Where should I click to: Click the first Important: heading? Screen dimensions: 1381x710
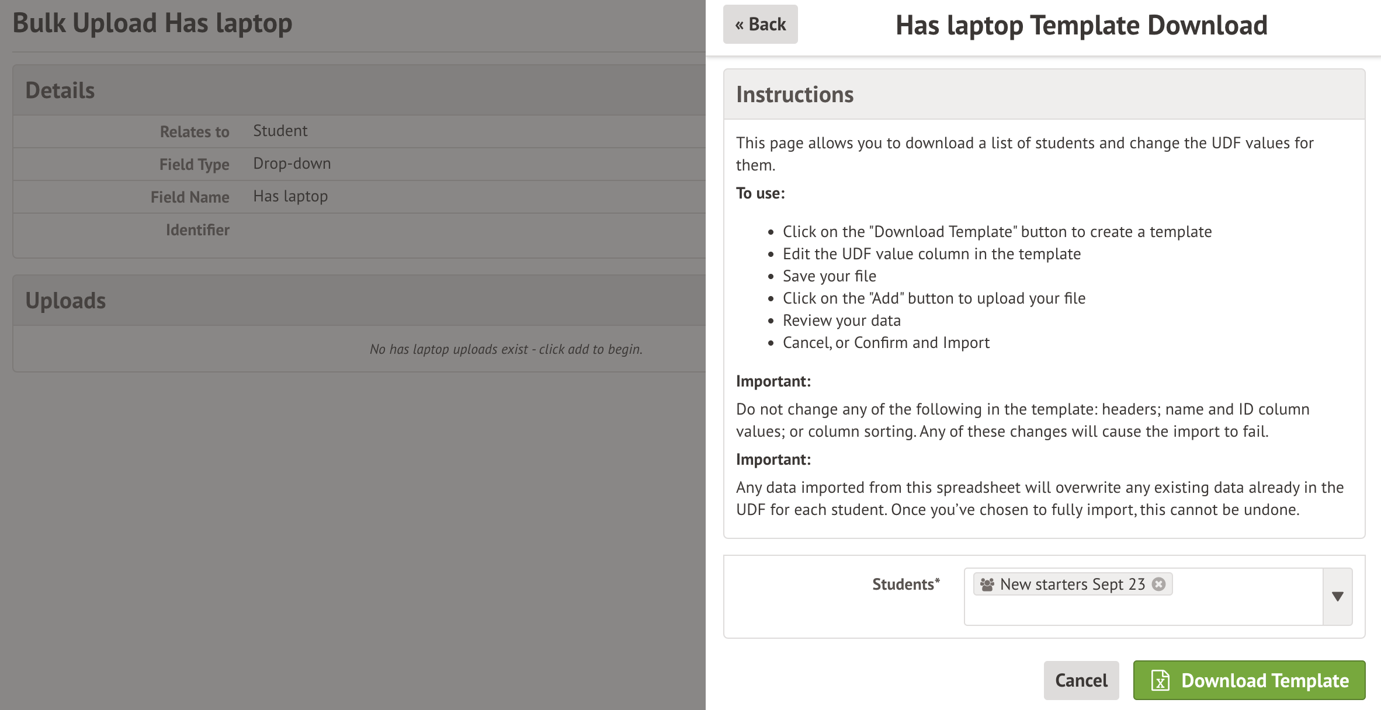tap(773, 381)
